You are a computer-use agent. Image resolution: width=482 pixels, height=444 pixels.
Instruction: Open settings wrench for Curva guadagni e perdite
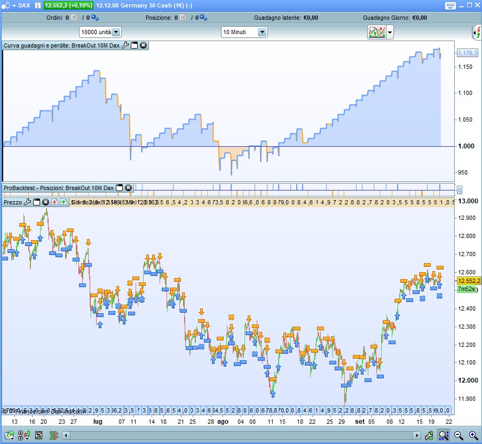125,45
